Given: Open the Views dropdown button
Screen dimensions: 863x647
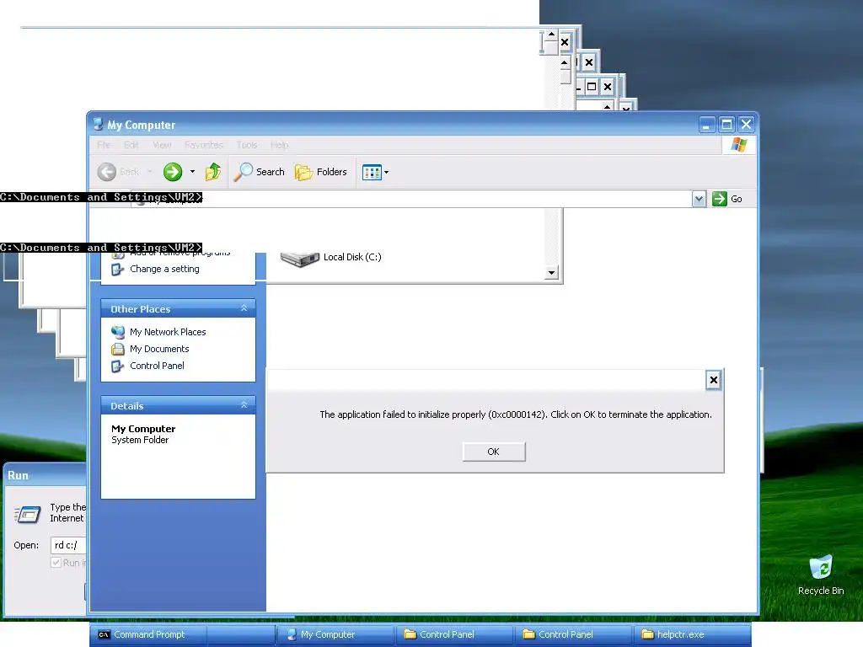Looking at the screenshot, I should coord(375,172).
